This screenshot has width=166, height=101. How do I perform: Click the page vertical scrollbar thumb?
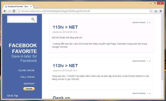(x=162, y=47)
